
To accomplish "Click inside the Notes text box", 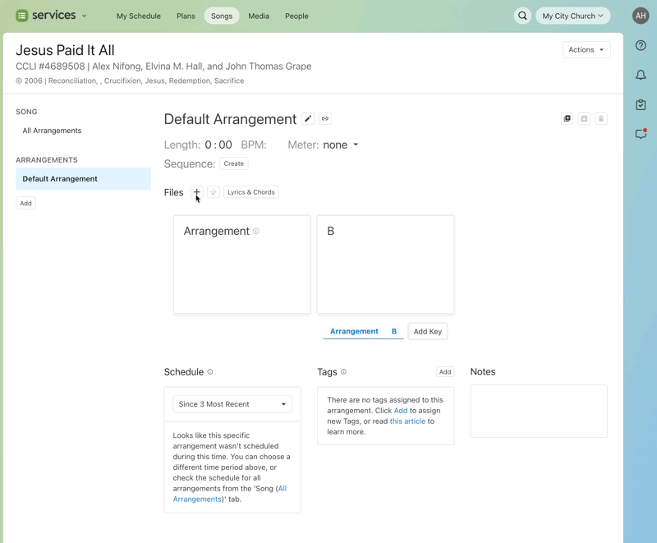I will coord(539,411).
